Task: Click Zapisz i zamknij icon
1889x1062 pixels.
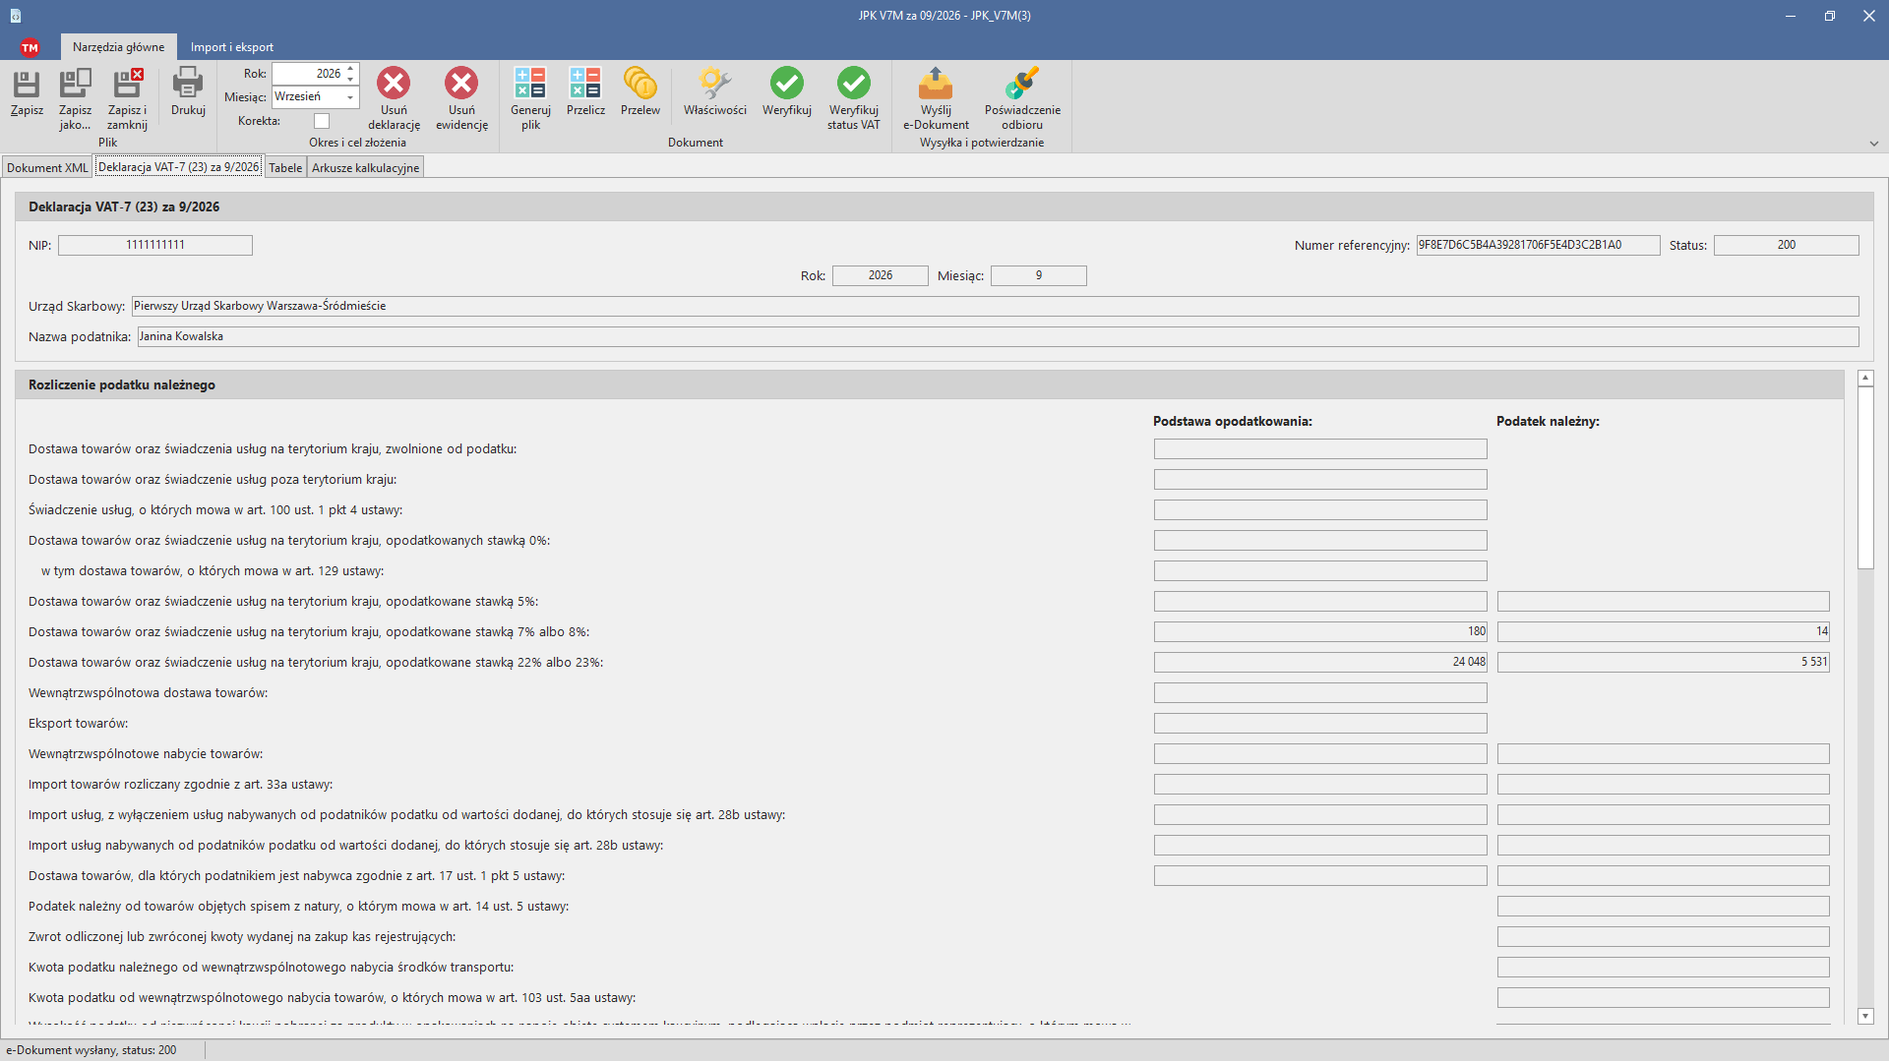Action: 127,84
